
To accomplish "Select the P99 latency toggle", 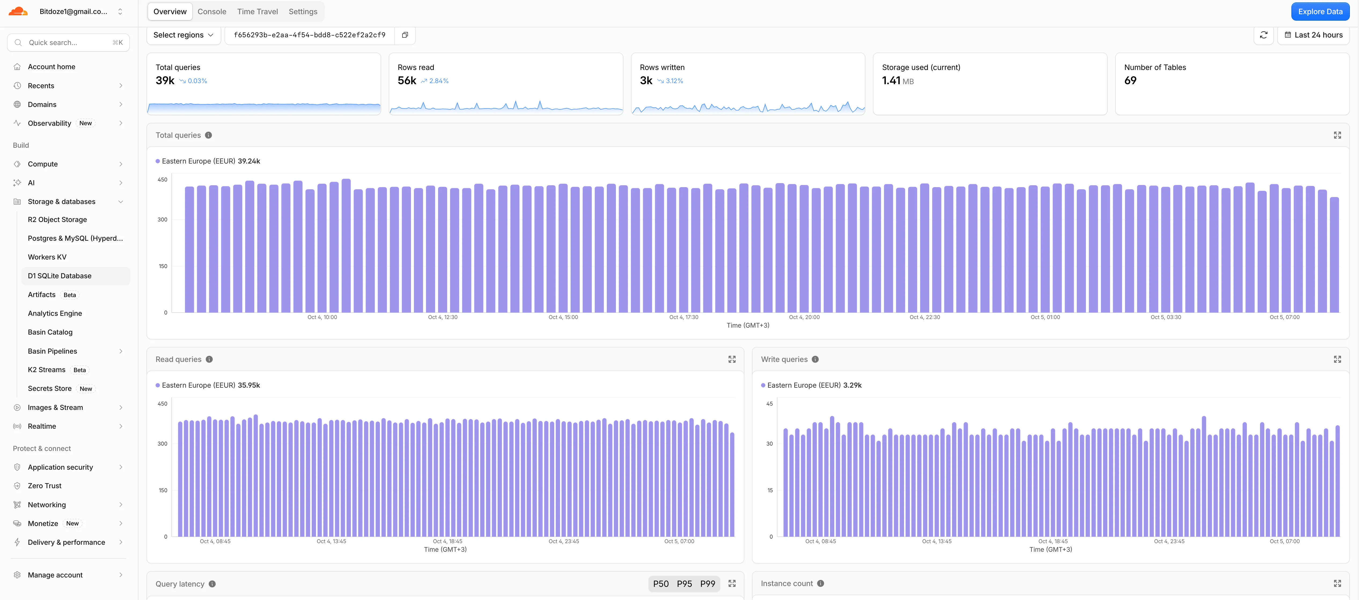I will click(x=707, y=584).
